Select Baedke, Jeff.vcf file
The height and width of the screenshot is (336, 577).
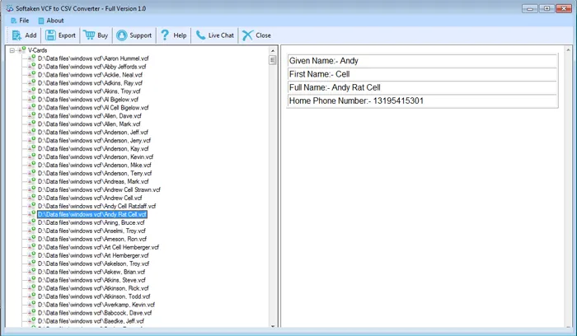(x=91, y=321)
